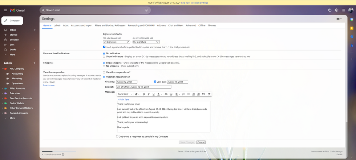
Task: Open the Support help icon
Action: (330, 10)
